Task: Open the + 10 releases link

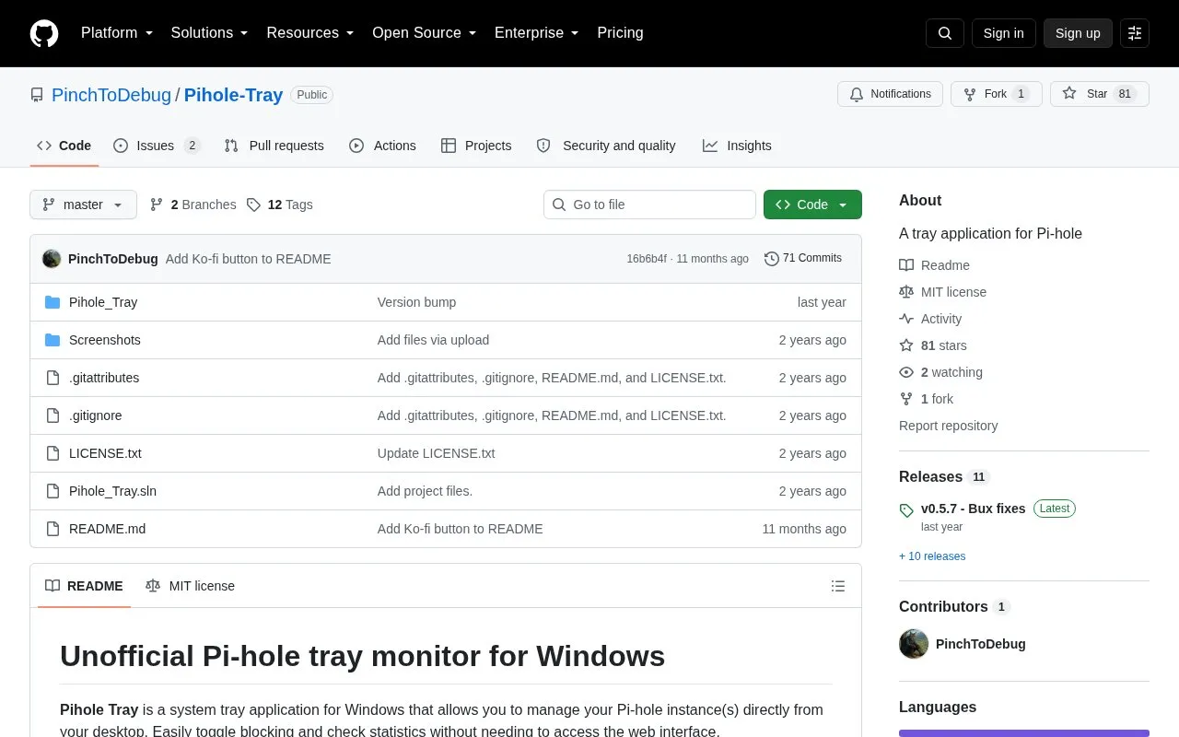Action: [932, 556]
